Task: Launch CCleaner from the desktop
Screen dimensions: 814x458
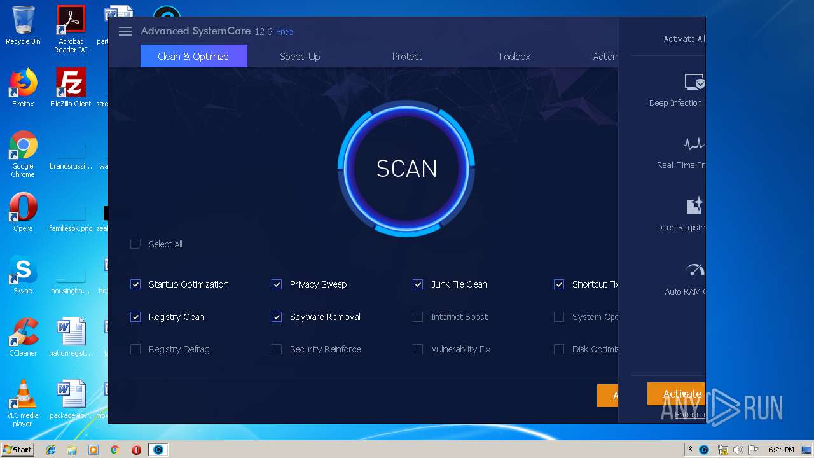Action: click(x=23, y=337)
